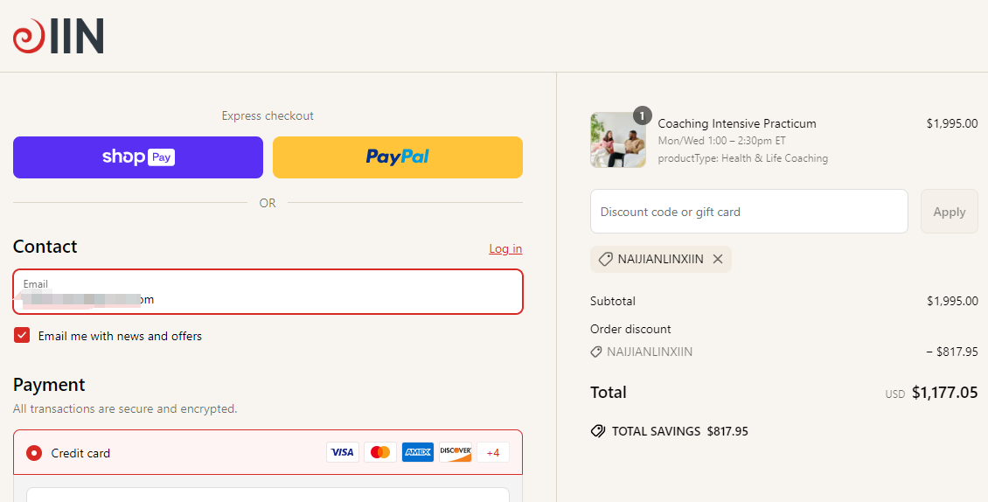Focus the Discount code or gift card field
The image size is (988, 502).
click(x=749, y=212)
